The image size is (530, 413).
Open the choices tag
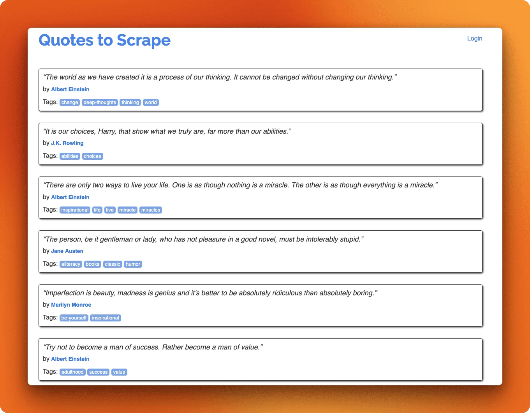[92, 156]
